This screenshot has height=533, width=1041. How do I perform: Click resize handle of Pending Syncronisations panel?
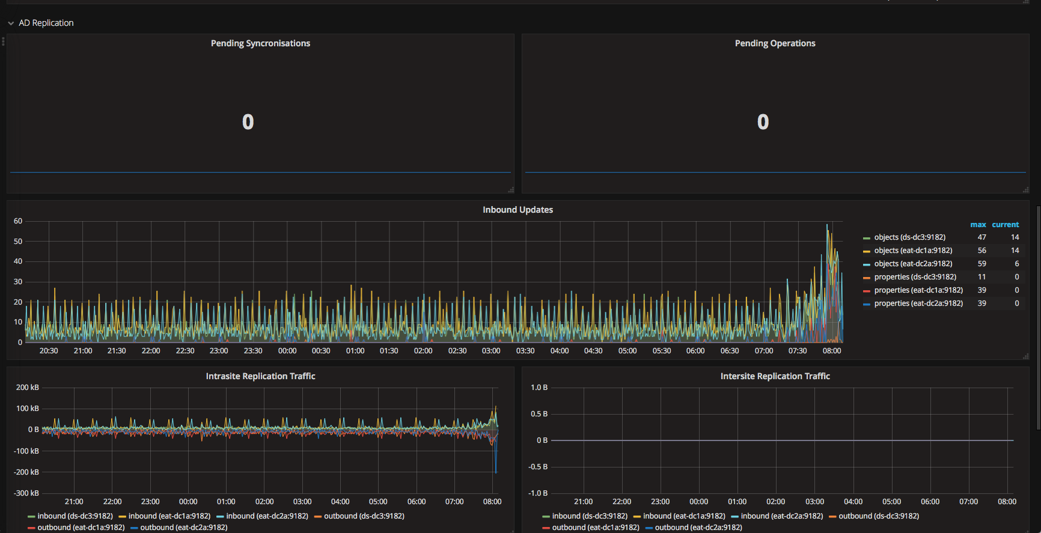tap(511, 190)
